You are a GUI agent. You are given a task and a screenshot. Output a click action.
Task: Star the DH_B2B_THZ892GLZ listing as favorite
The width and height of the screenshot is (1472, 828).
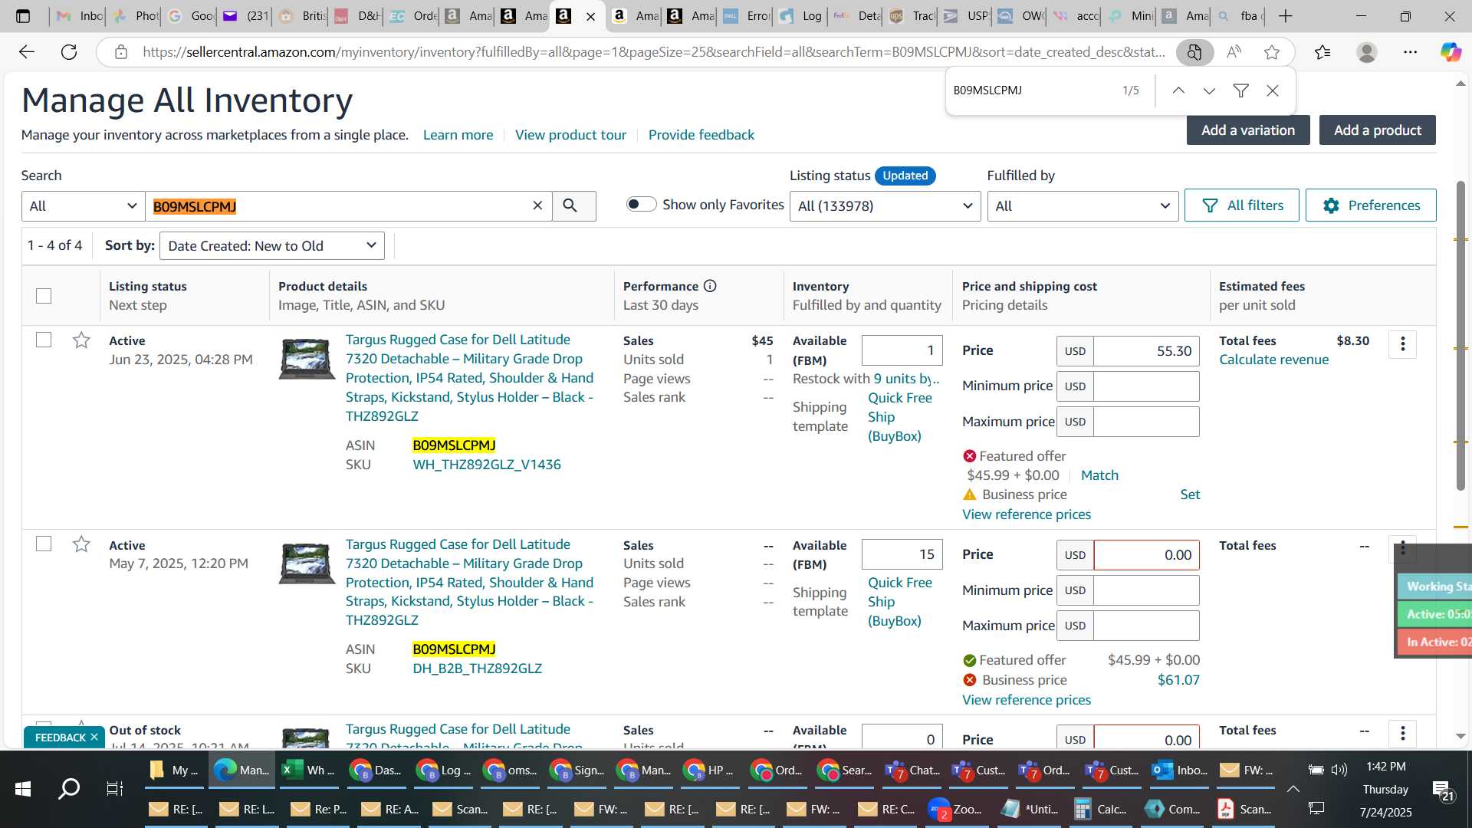pos(81,544)
